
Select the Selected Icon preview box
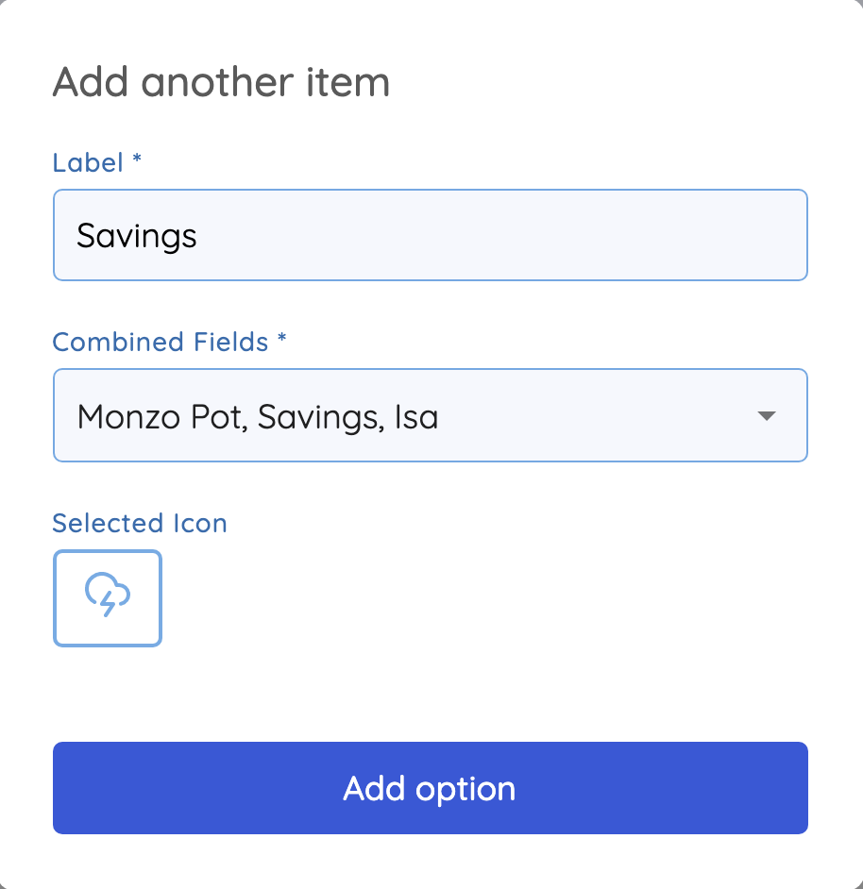(x=108, y=598)
